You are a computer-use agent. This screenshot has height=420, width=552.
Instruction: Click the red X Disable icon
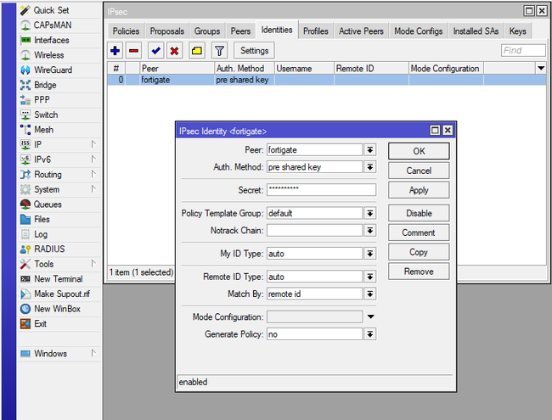point(174,51)
